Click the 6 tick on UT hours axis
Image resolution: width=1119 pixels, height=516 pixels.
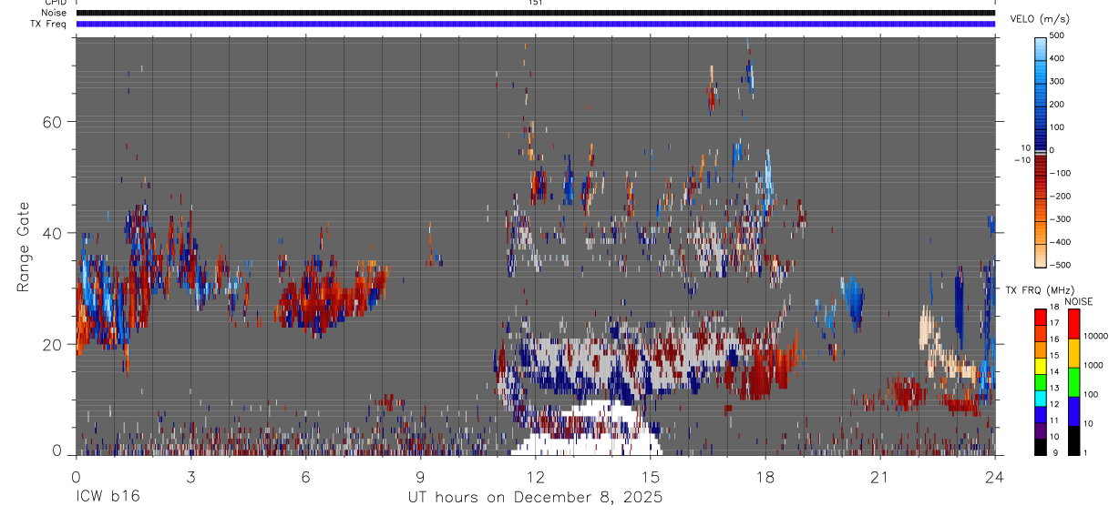(x=305, y=477)
